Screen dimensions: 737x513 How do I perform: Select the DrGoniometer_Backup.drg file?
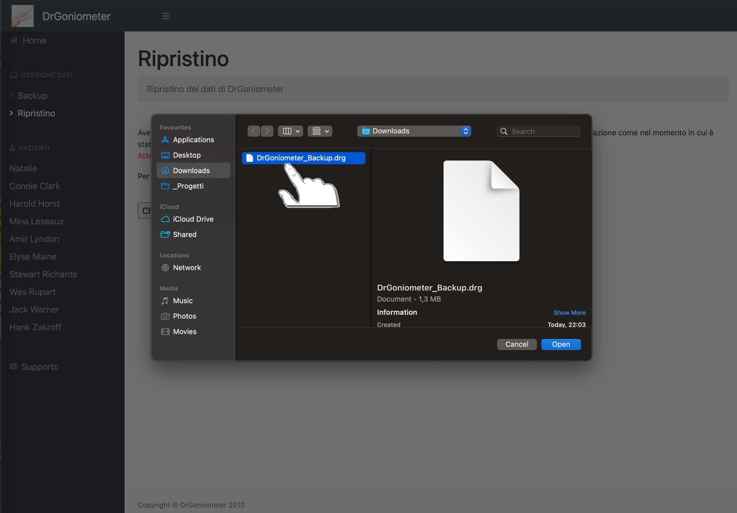(304, 158)
